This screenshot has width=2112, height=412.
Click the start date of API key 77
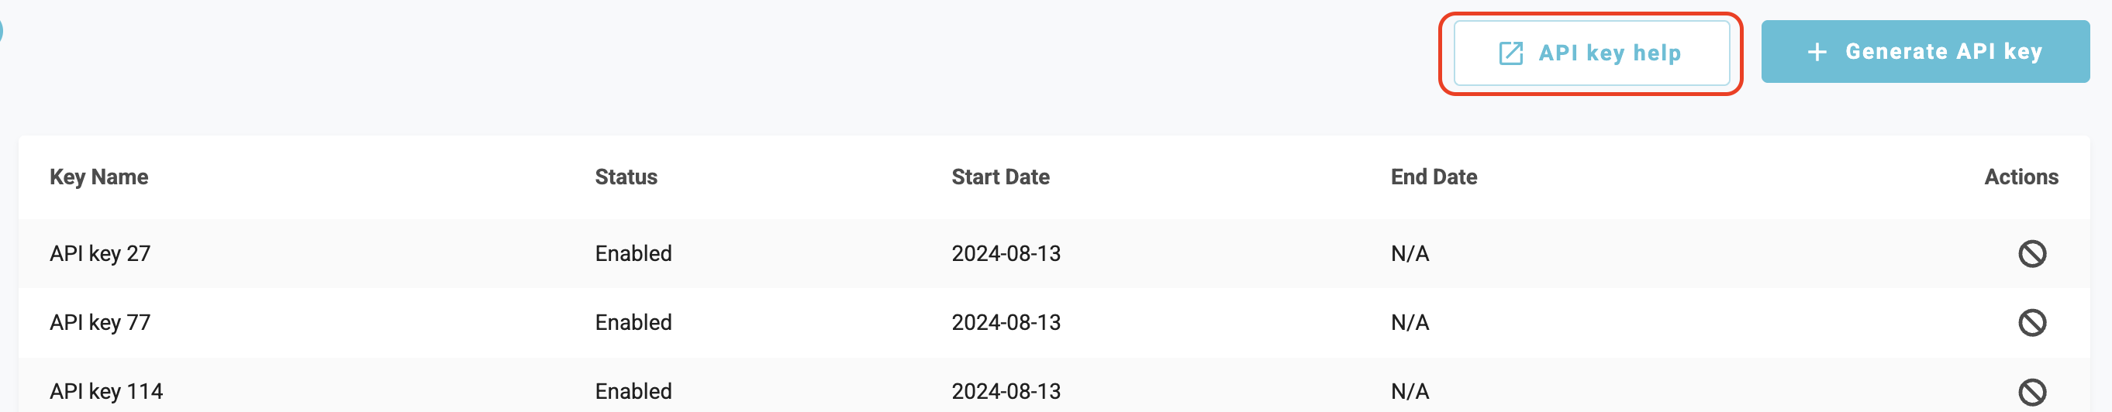(x=1006, y=323)
